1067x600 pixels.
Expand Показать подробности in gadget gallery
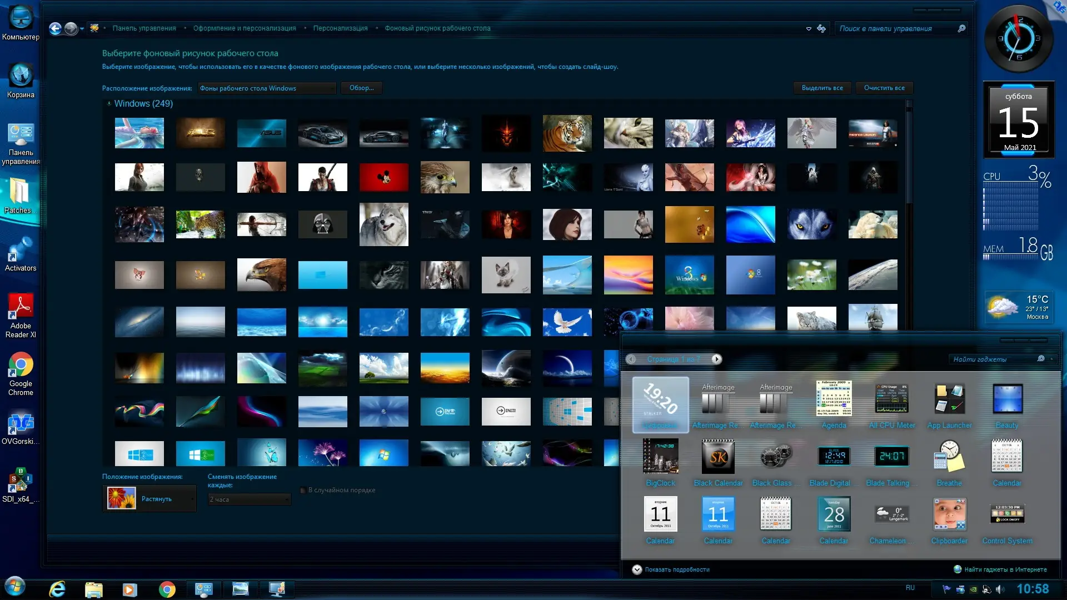coord(637,570)
